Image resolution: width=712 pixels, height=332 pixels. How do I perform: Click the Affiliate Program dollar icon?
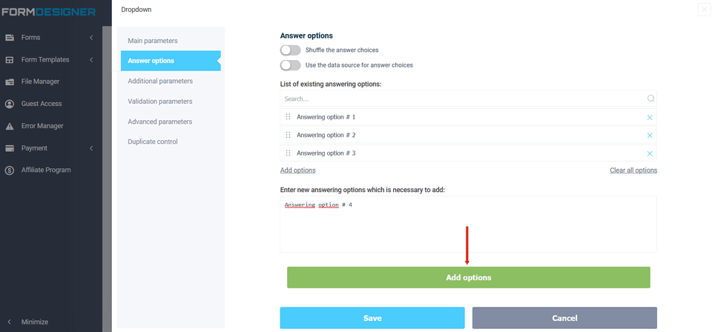tap(10, 170)
